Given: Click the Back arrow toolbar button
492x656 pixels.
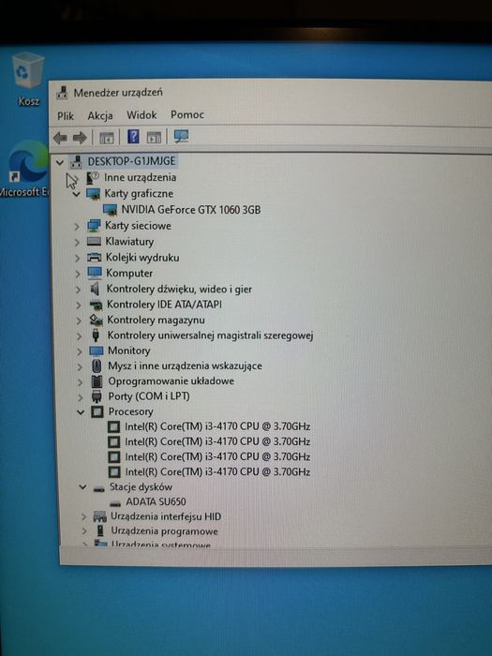Looking at the screenshot, I should tap(61, 138).
